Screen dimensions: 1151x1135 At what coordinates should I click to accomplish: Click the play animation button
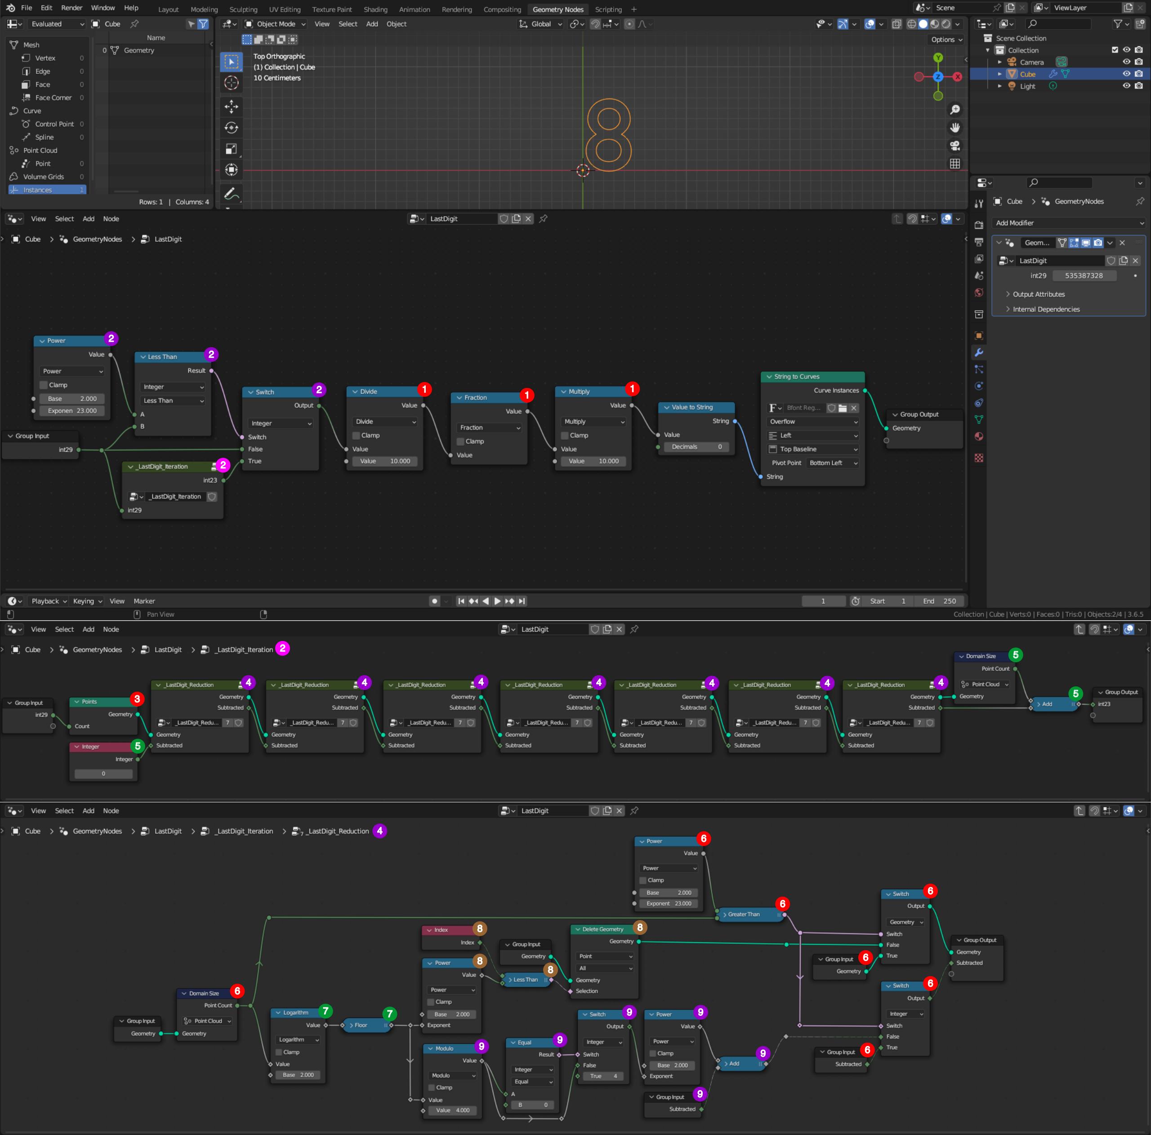[x=497, y=601]
